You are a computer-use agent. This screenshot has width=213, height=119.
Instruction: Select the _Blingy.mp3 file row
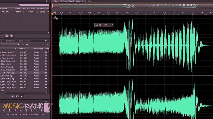pos(24,64)
